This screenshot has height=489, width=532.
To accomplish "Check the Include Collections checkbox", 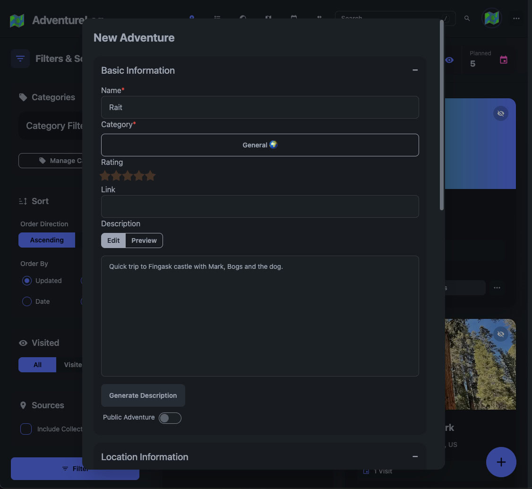I will 26,429.
